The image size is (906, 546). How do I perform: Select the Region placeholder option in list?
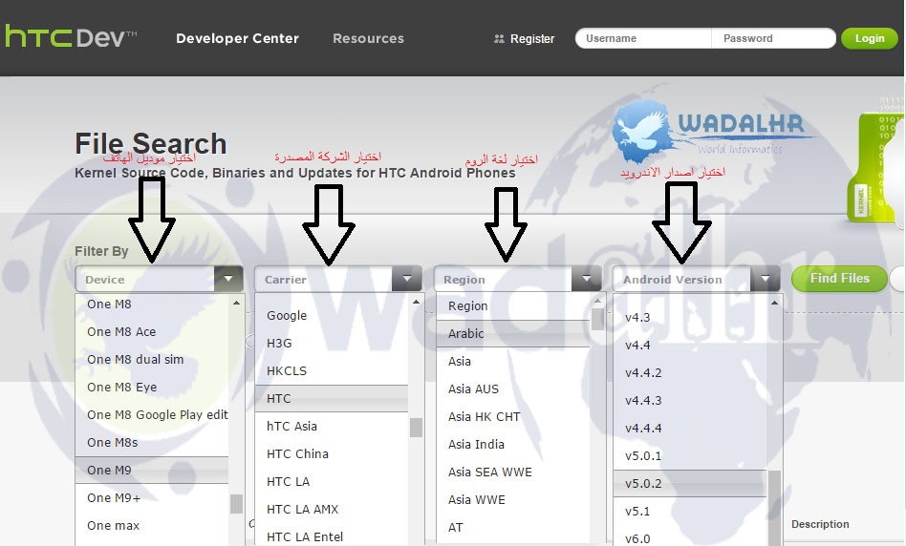point(513,305)
